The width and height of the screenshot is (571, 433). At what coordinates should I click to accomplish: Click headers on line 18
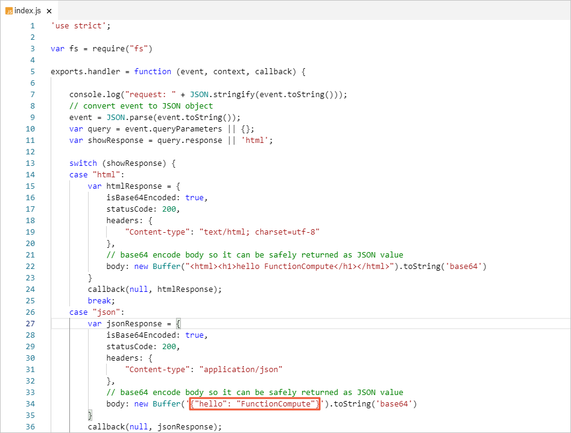click(122, 221)
